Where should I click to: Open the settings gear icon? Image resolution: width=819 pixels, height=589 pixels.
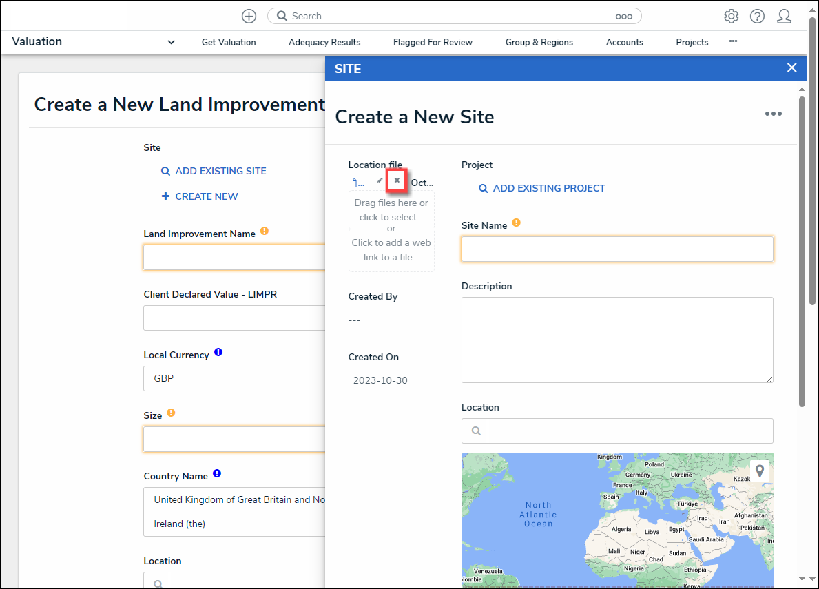[732, 16]
